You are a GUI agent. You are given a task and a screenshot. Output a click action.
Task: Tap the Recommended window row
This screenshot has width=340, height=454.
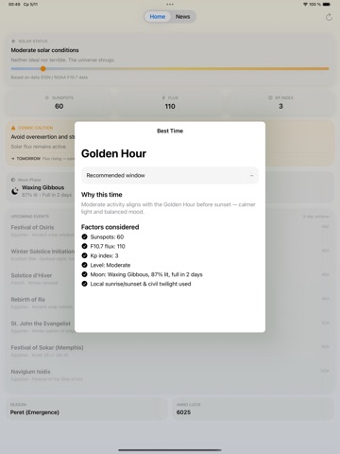point(170,175)
